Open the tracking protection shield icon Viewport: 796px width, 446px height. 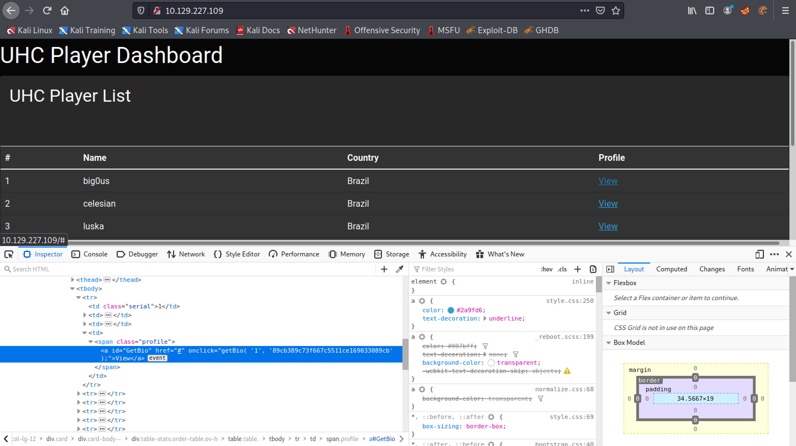click(x=141, y=11)
